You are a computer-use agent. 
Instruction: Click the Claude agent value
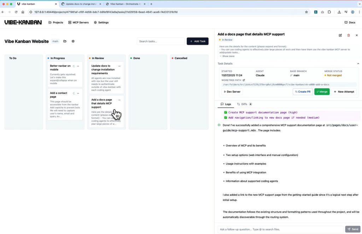tap(260, 76)
